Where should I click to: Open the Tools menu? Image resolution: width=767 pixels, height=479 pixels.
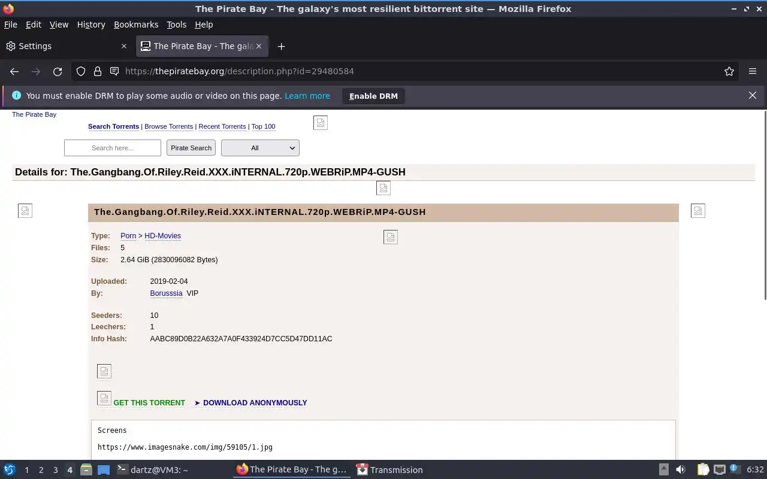pos(176,25)
